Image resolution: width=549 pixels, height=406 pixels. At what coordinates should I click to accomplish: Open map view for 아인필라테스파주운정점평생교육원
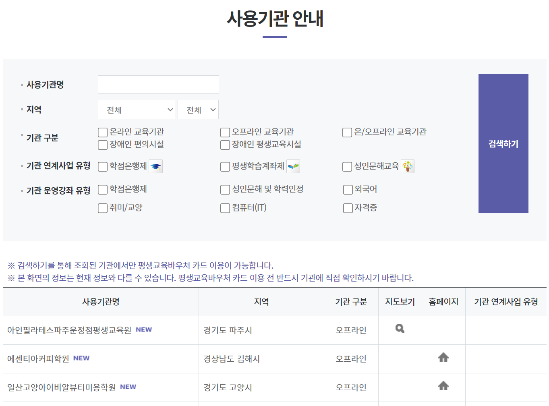(x=400, y=329)
